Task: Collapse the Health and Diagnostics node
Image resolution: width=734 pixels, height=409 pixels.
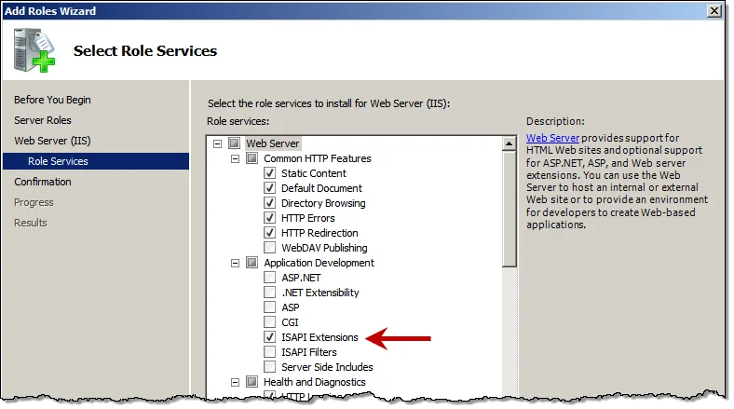Action: (x=235, y=382)
